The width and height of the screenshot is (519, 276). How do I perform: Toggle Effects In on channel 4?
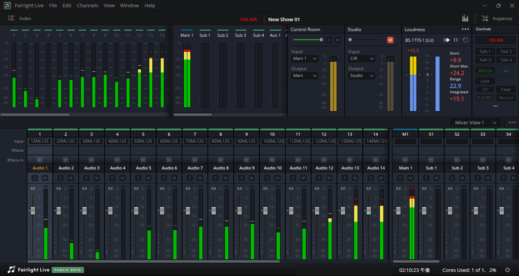tap(118, 160)
